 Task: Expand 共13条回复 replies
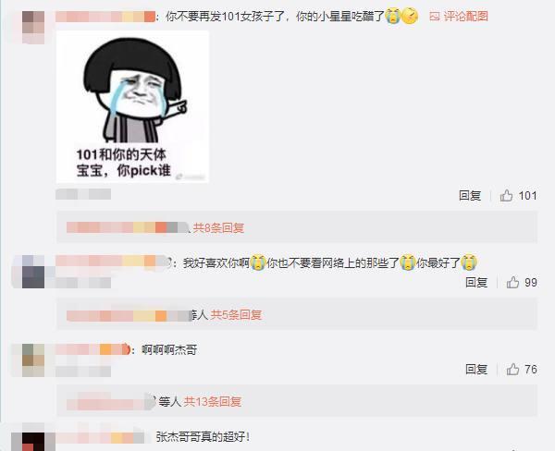213,401
